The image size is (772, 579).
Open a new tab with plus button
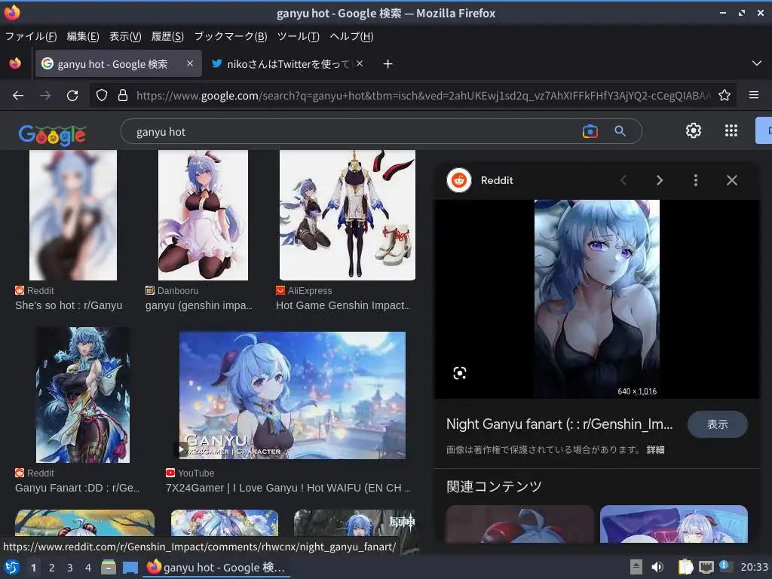coord(388,64)
